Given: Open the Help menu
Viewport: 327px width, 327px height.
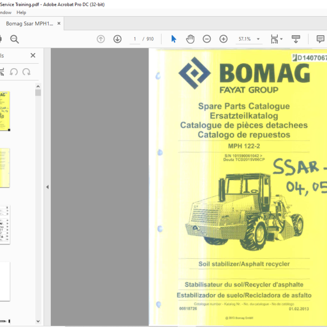Looking at the screenshot, I should click(21, 12).
